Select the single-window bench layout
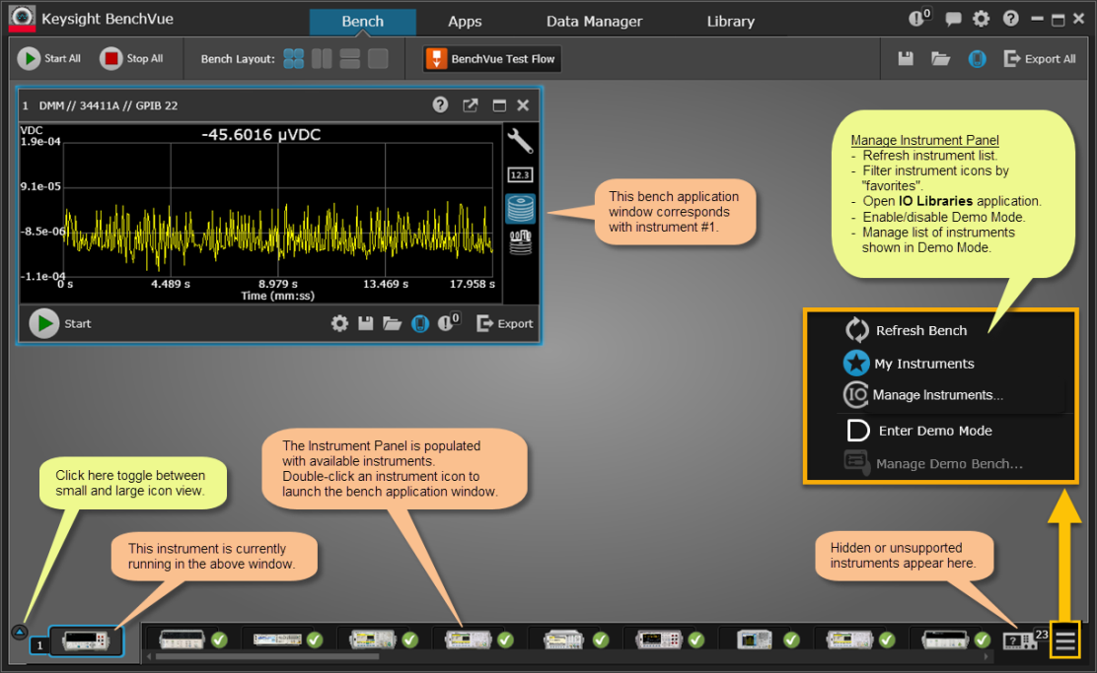 point(378,59)
